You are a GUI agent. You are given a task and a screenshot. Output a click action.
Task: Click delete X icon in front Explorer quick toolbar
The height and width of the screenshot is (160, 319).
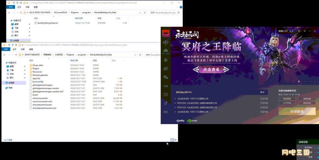tap(16, 45)
